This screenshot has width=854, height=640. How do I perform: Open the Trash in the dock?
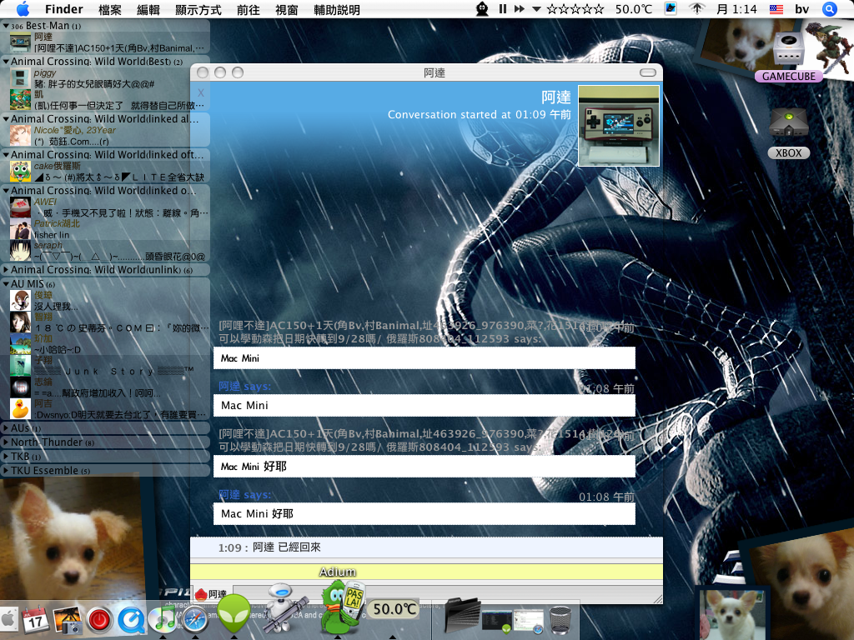pos(560,620)
